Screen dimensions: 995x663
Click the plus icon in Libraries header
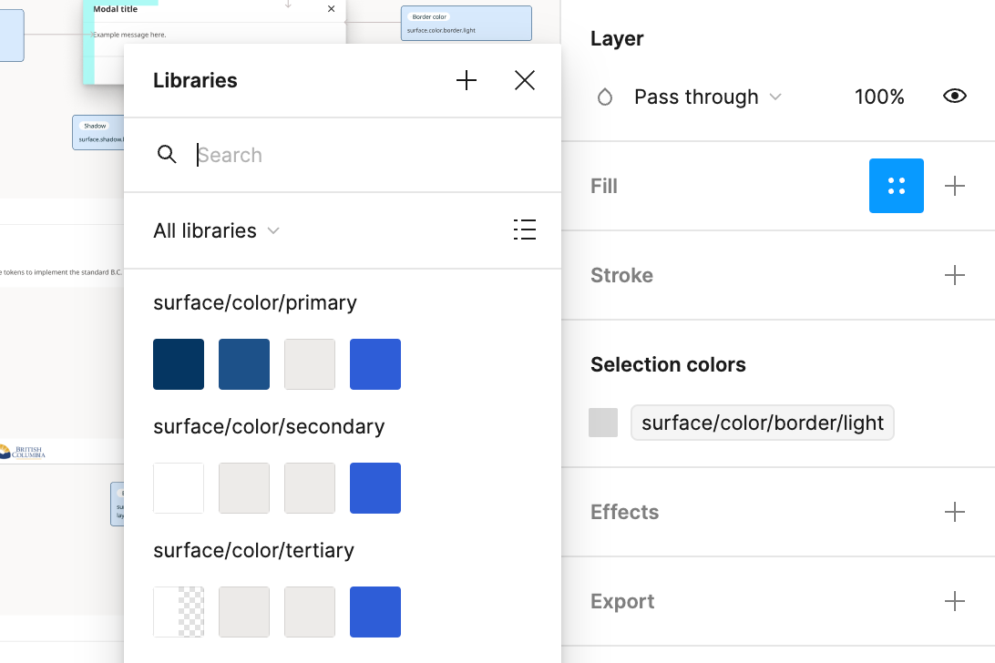pos(467,80)
